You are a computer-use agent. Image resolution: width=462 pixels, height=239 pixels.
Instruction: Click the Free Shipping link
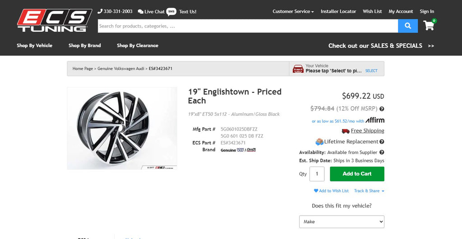point(367,131)
